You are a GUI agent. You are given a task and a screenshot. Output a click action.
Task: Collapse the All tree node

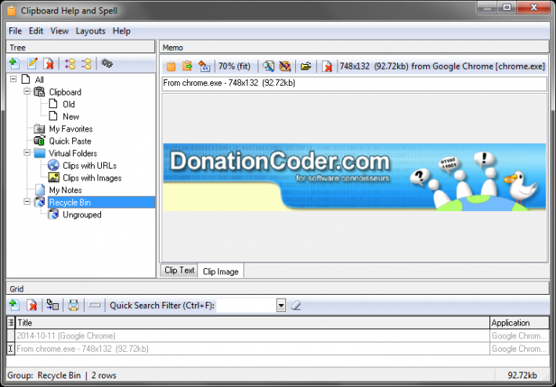pos(13,79)
